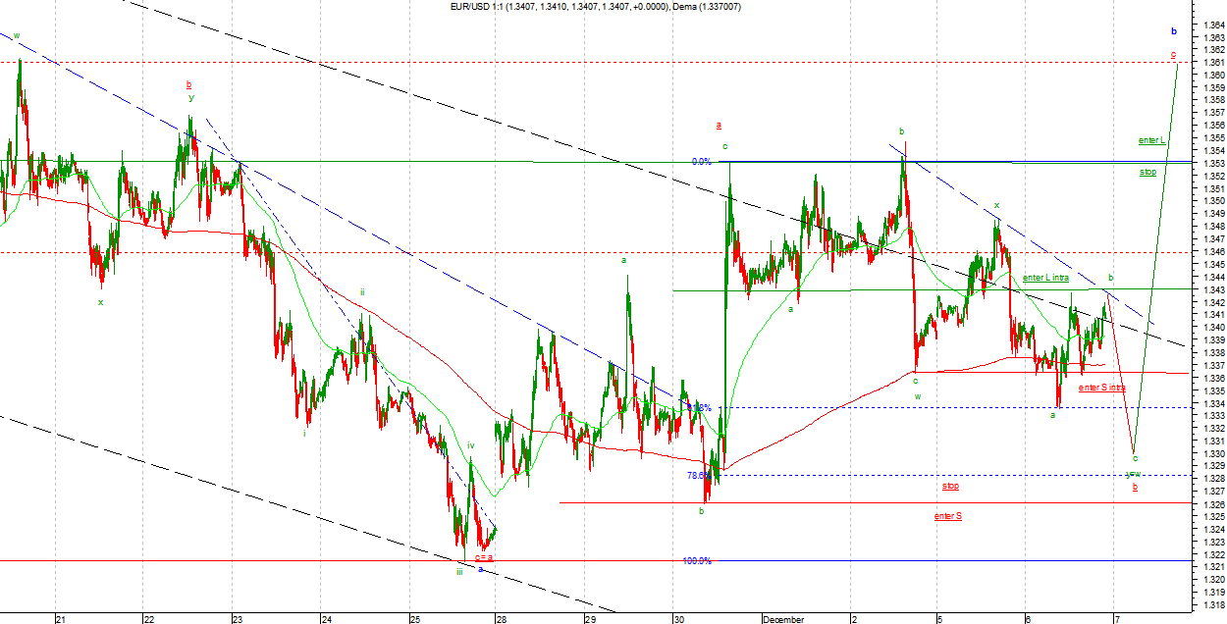1227x624 pixels.
Task: Select the red "c = a" wave label
Action: click(x=483, y=557)
